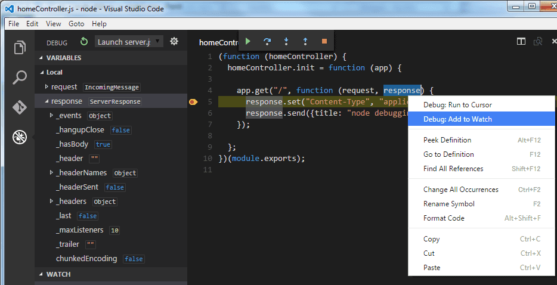Open the Search view in the sidebar
557x285 pixels.
(x=20, y=77)
